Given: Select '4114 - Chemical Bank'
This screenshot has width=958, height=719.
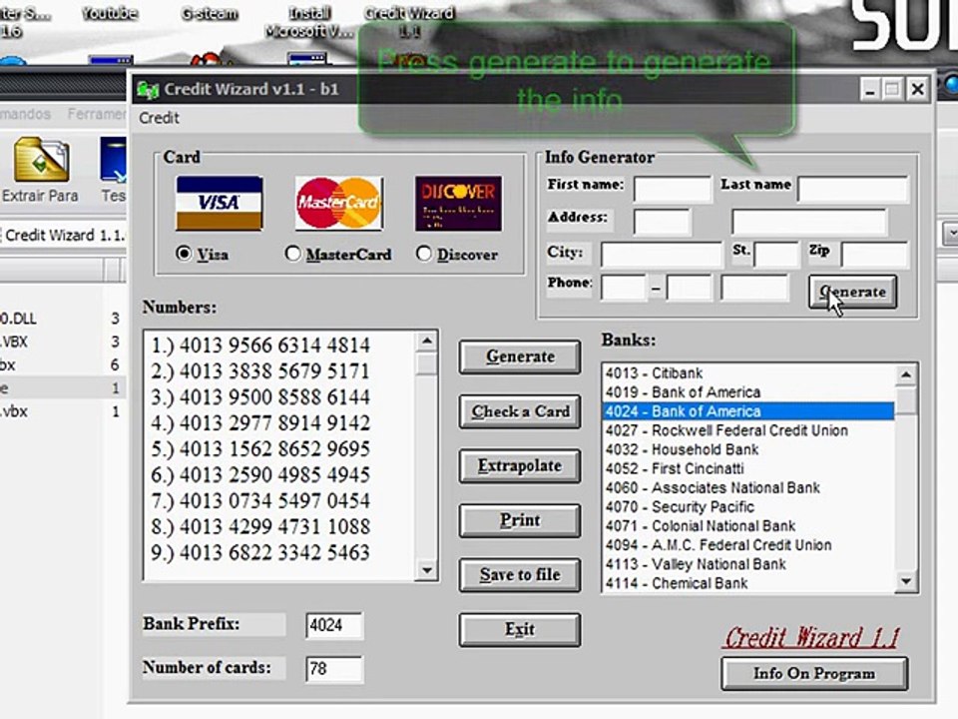Looking at the screenshot, I should coord(747,583).
